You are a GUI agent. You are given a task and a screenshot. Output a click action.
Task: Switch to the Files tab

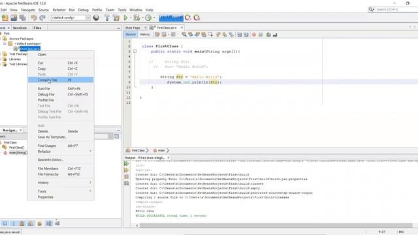37,27
